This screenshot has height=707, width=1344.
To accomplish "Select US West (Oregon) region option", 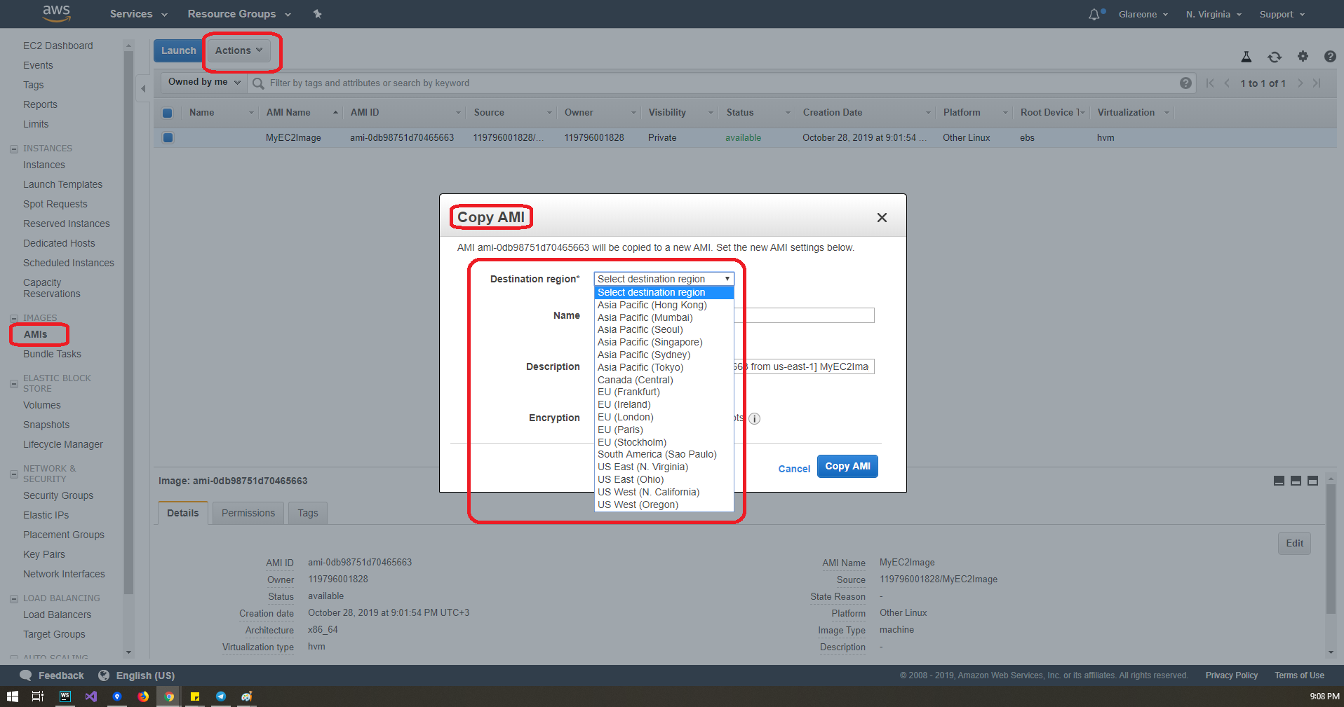I will (x=664, y=504).
